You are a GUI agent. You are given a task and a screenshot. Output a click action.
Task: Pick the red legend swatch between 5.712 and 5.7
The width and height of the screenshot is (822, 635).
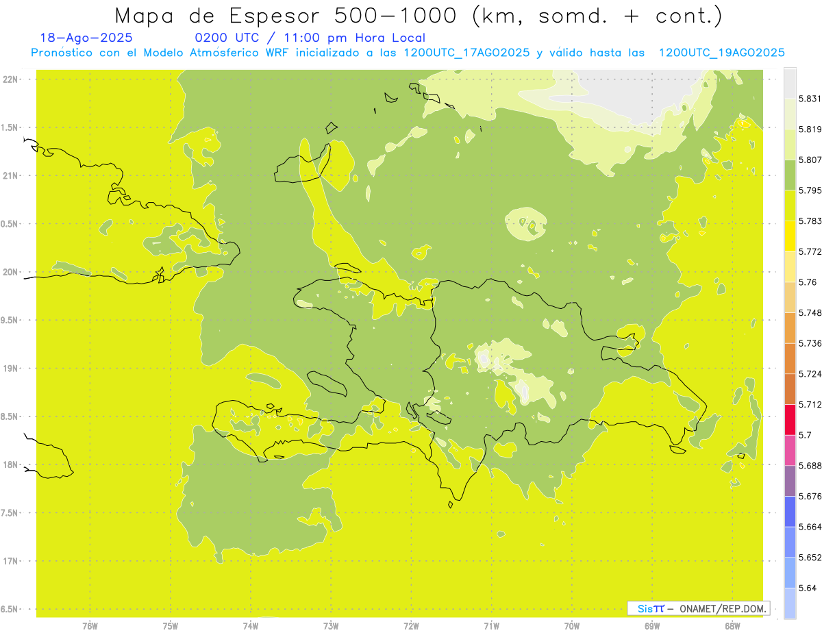click(x=790, y=420)
